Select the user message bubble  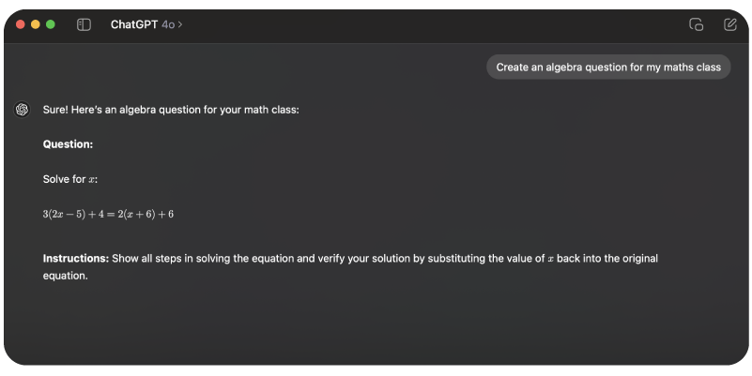[607, 68]
